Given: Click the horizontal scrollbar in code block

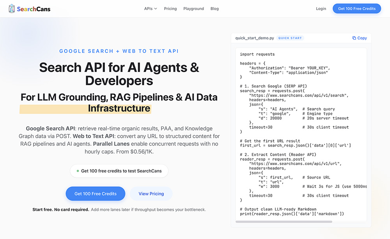Looking at the screenshot, I should [x=284, y=221].
